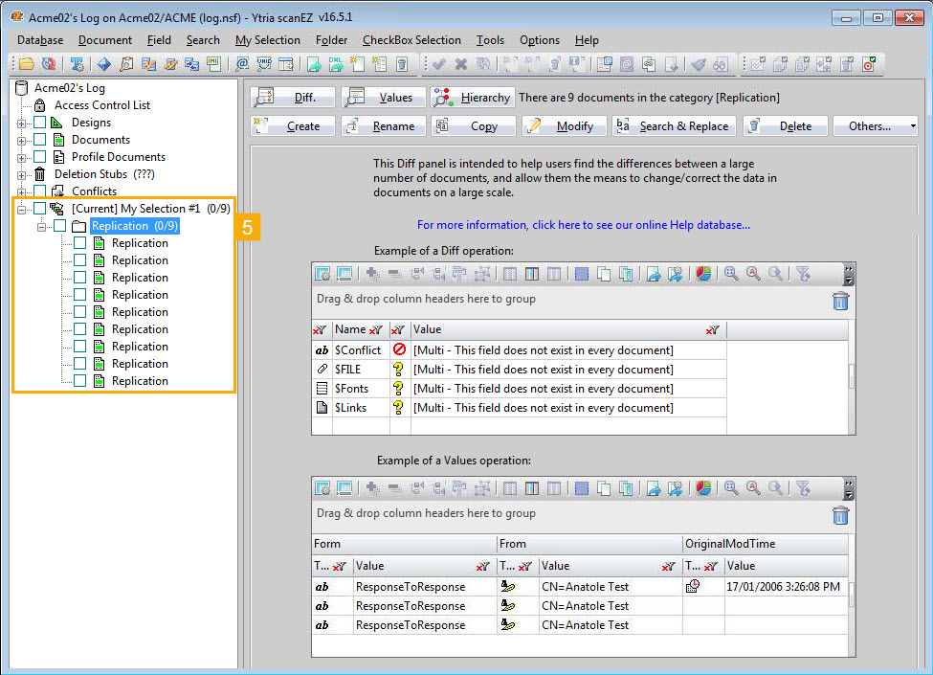Click the @ email icon in the toolbar
Viewport: 933px width, 675px height.
click(x=244, y=64)
